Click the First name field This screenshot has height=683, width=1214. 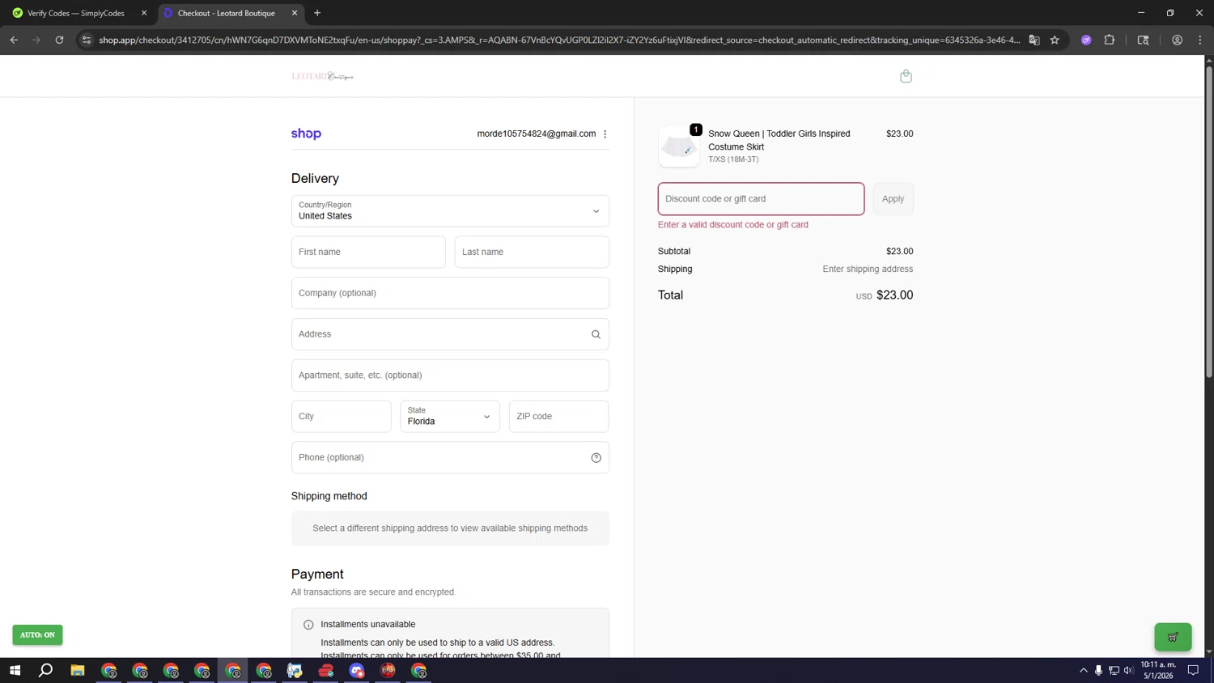coord(368,252)
